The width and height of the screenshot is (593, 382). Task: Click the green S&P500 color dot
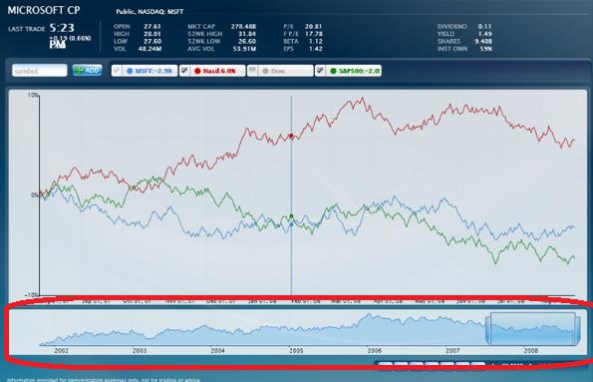(333, 71)
